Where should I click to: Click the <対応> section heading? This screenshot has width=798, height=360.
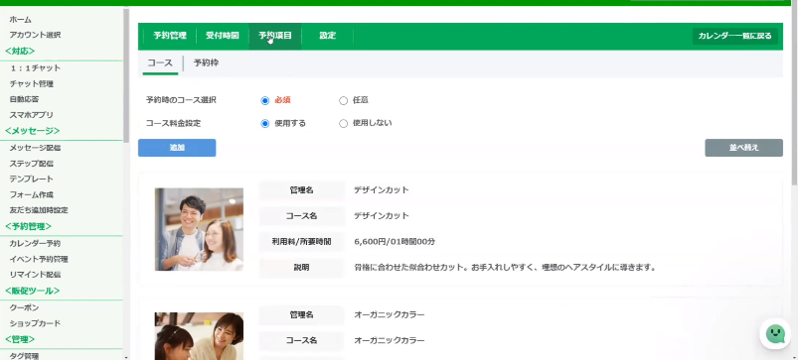(20, 51)
